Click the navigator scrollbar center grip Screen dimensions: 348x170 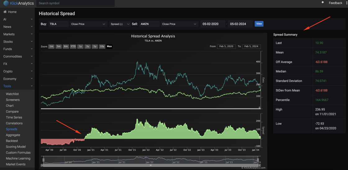151,165
